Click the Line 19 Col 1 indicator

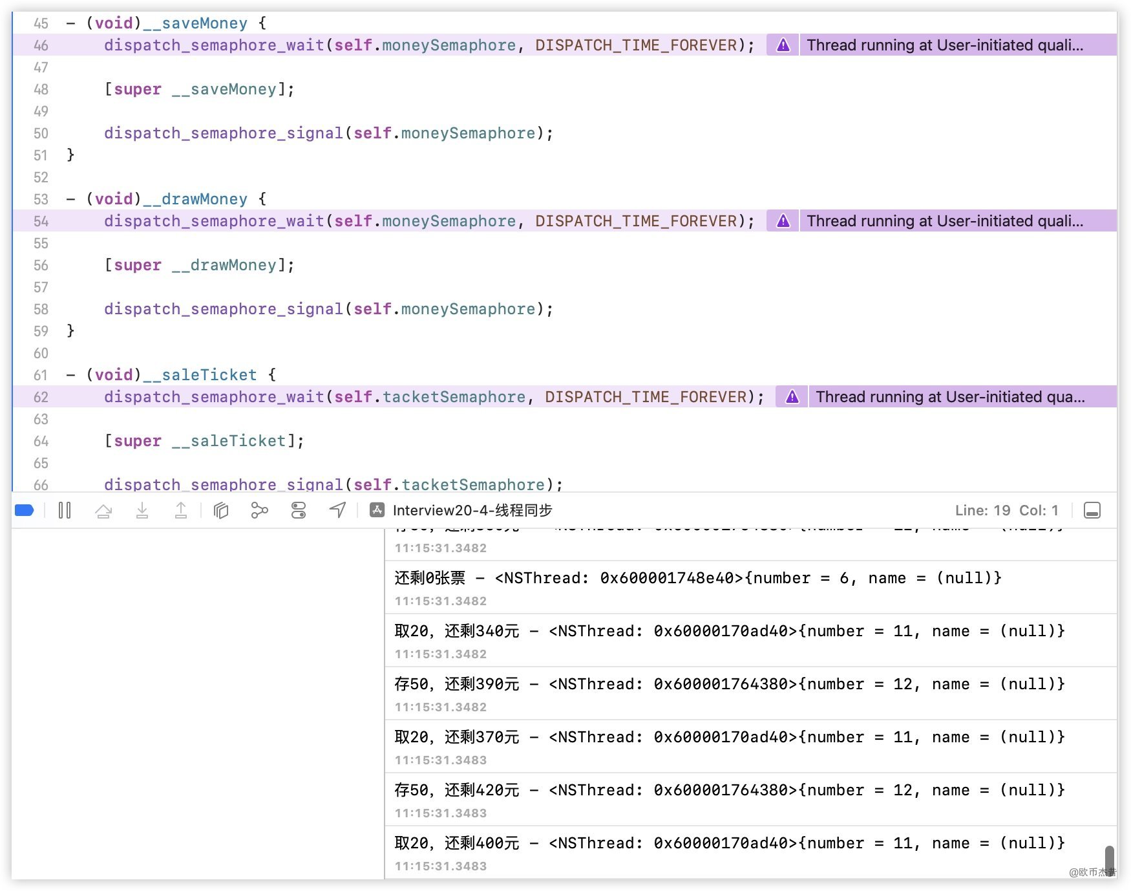1006,511
